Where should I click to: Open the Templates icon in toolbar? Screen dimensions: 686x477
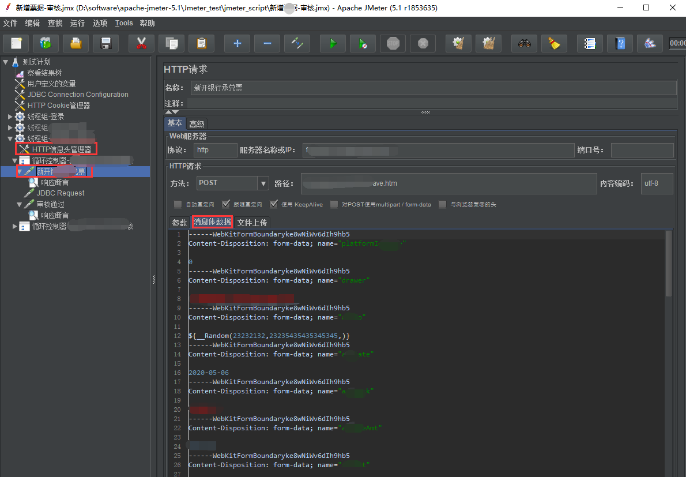point(46,43)
